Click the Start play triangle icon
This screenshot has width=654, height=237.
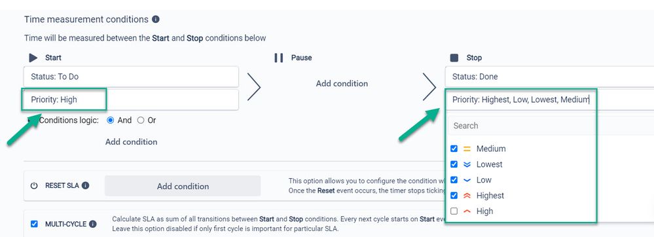(x=33, y=58)
